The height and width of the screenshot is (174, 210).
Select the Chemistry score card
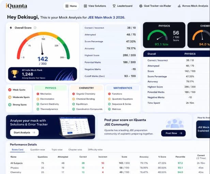click(x=199, y=35)
